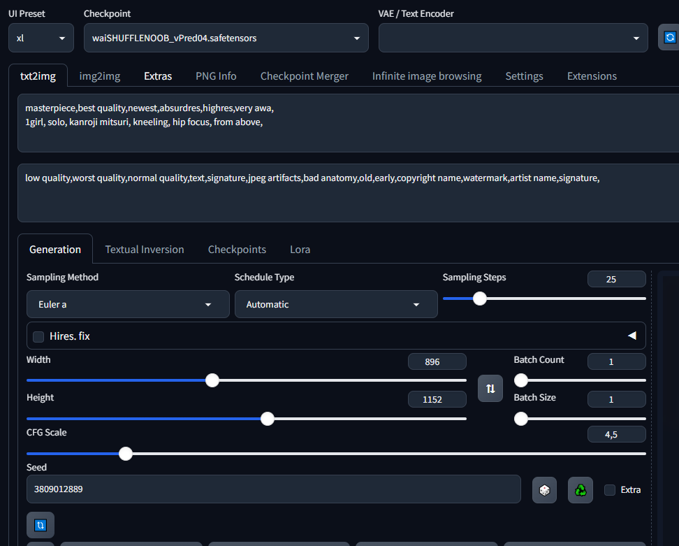This screenshot has height=546, width=679.
Task: Switch to the img2img tab
Action: tap(99, 76)
